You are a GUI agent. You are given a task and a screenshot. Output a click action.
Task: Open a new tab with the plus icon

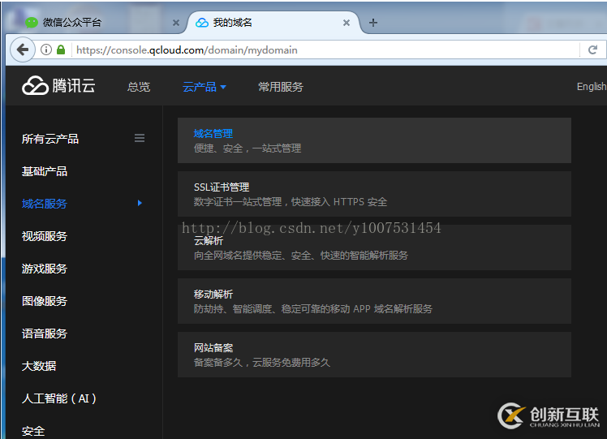point(372,23)
